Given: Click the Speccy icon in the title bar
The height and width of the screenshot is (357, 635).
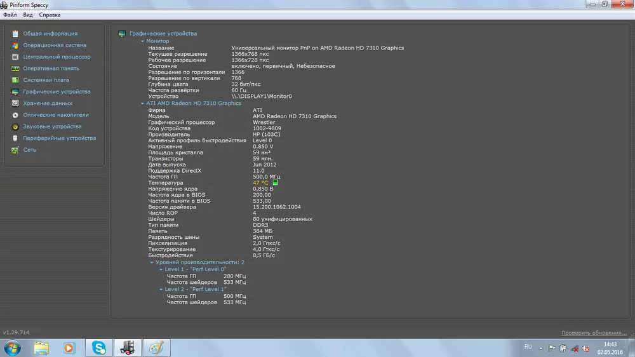Looking at the screenshot, I should click(x=4, y=5).
